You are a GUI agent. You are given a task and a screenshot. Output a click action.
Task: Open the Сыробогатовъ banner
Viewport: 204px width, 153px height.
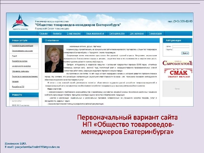click(x=177, y=63)
